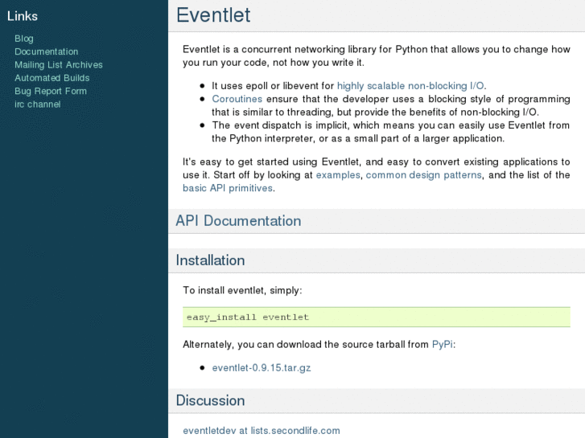Open the PyPi link

point(443,344)
